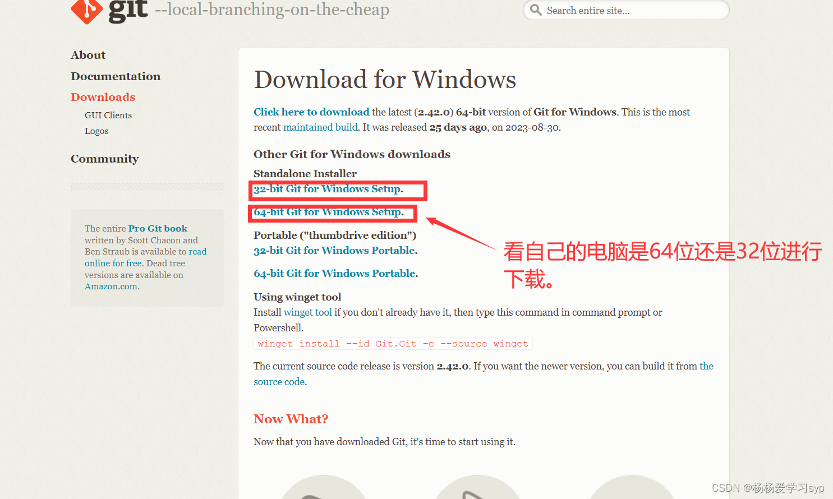
Task: Focus the Search entire site field
Action: pyautogui.click(x=626, y=10)
